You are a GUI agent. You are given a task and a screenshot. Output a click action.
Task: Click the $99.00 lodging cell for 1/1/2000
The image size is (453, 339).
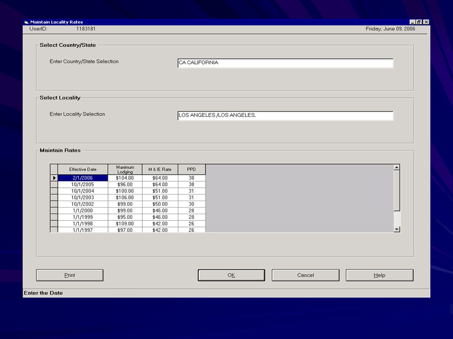click(x=125, y=211)
